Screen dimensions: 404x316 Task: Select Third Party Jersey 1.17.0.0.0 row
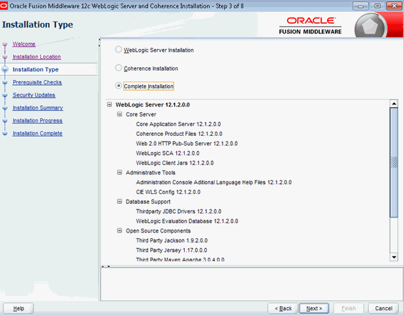pos(172,250)
